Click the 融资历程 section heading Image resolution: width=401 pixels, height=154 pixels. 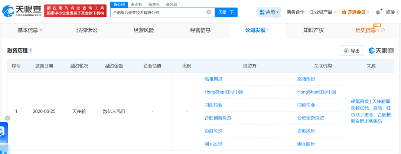click(17, 50)
